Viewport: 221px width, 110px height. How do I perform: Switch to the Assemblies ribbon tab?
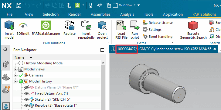click(101, 14)
